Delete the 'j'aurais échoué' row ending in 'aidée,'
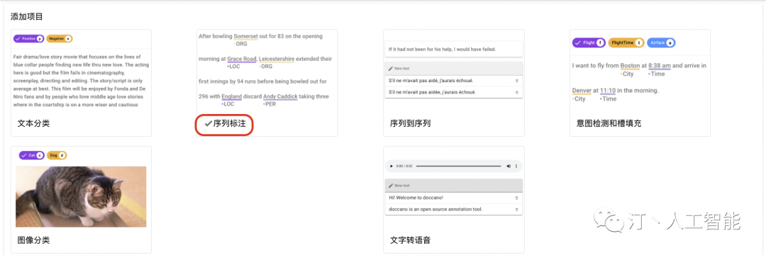The height and width of the screenshot is (255, 766). pyautogui.click(x=517, y=92)
